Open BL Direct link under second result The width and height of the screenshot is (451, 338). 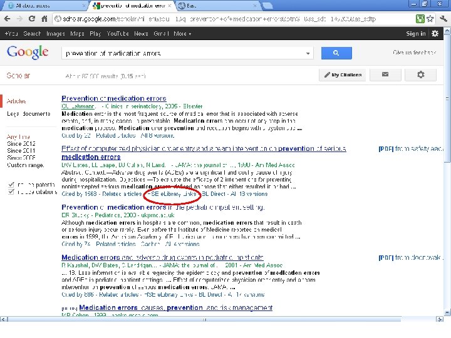[x=214, y=194]
